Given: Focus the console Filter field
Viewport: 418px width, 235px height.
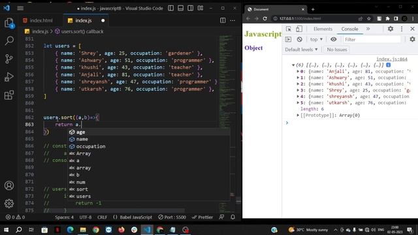Looking at the screenshot, I should coord(372,39).
